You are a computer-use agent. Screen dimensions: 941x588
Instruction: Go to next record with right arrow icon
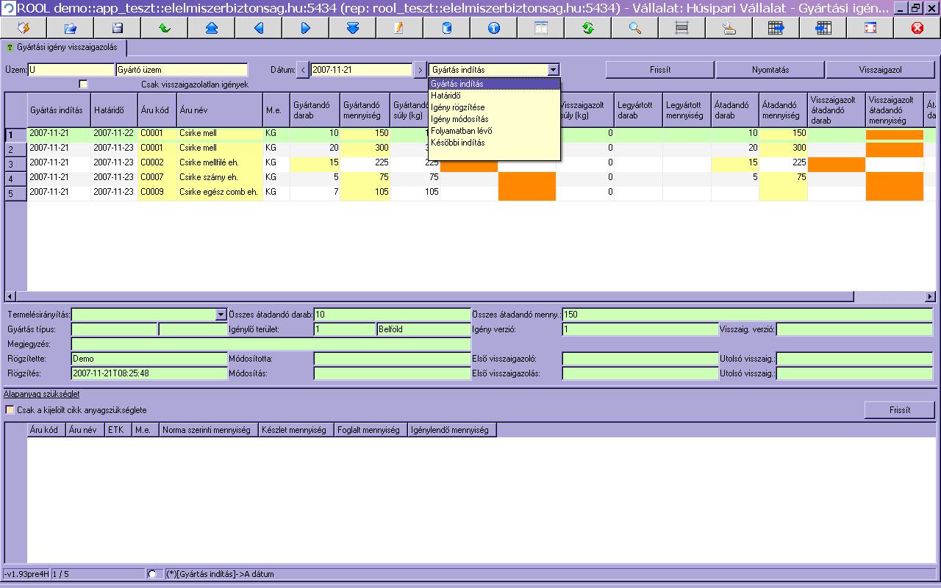pos(305,28)
